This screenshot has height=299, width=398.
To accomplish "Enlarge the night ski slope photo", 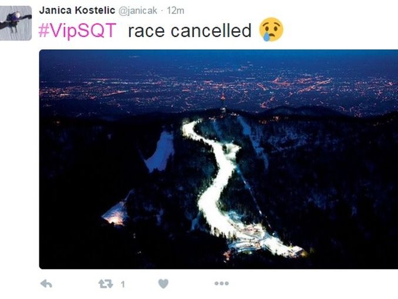I will [218, 159].
